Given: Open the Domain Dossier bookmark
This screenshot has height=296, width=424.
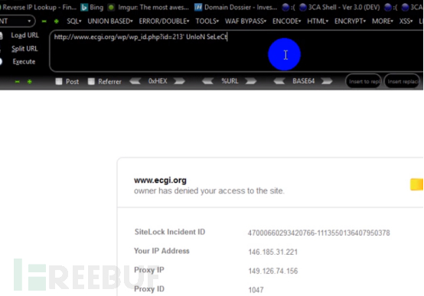Looking at the screenshot, I should (236, 8).
